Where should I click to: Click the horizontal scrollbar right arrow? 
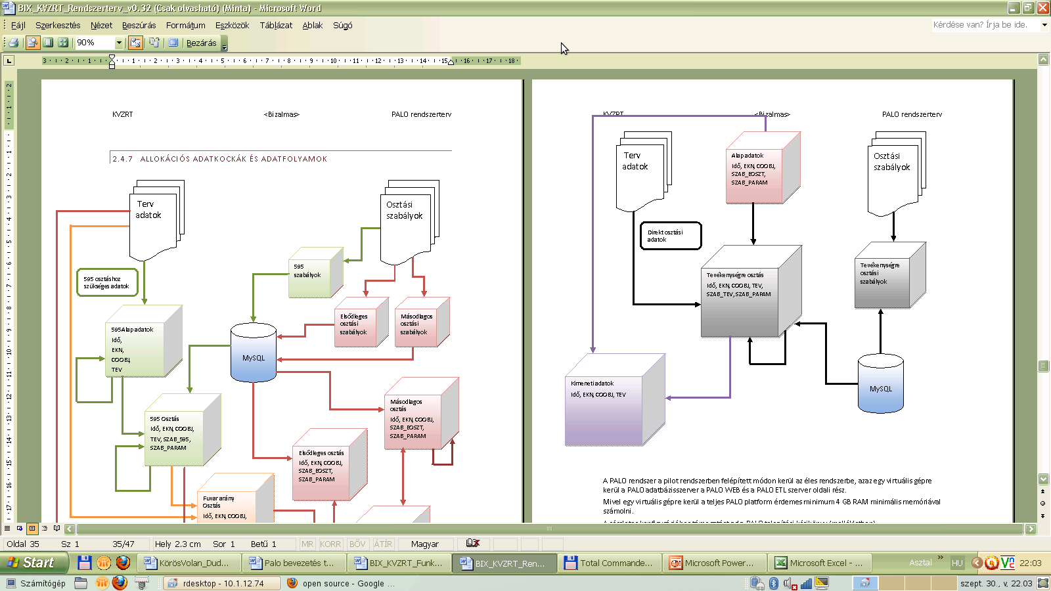1031,529
